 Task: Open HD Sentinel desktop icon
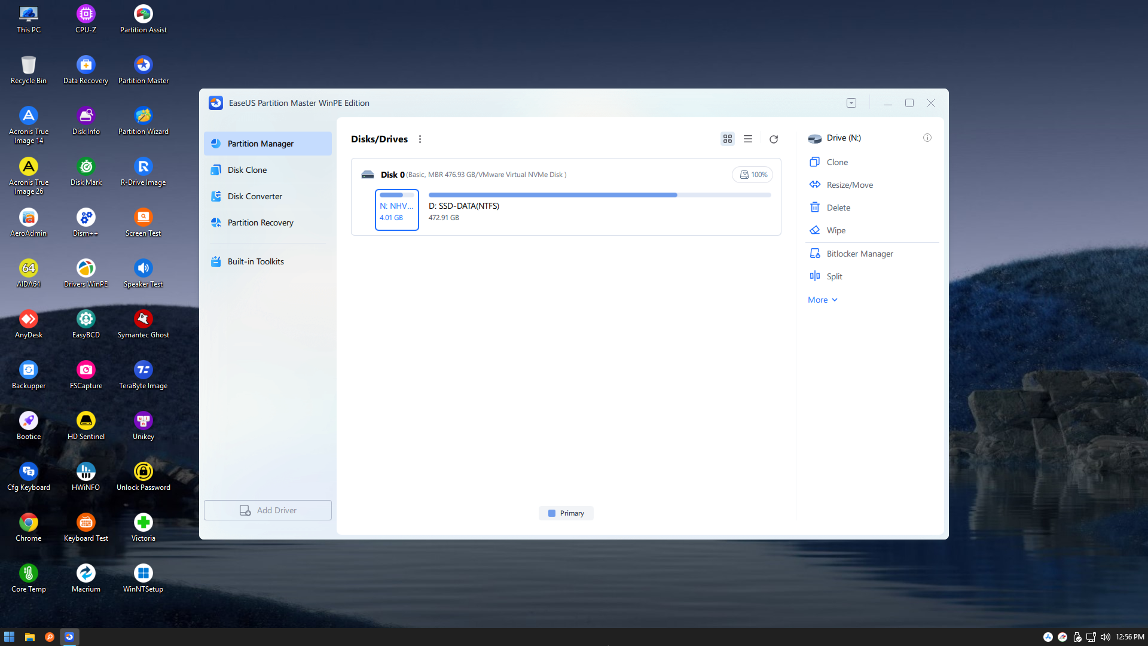tap(86, 426)
